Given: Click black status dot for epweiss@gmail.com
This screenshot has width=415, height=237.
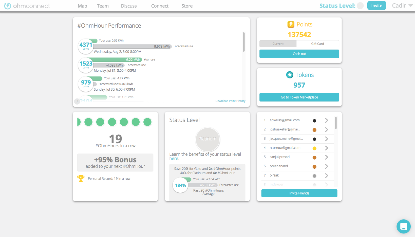Looking at the screenshot, I should (x=314, y=121).
